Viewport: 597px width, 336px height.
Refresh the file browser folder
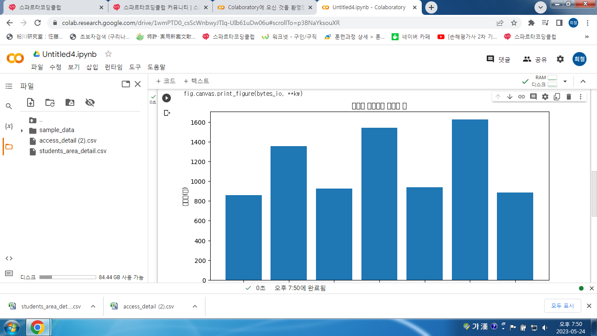(50, 102)
